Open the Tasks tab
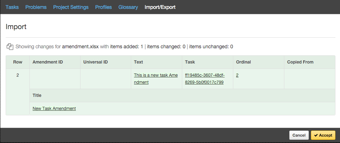This screenshot has width=340, height=143. click(12, 7)
